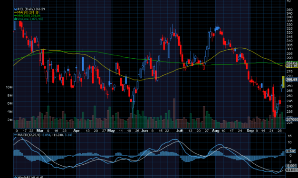Select the Volume 2,076,902 legend label

(30, 19)
